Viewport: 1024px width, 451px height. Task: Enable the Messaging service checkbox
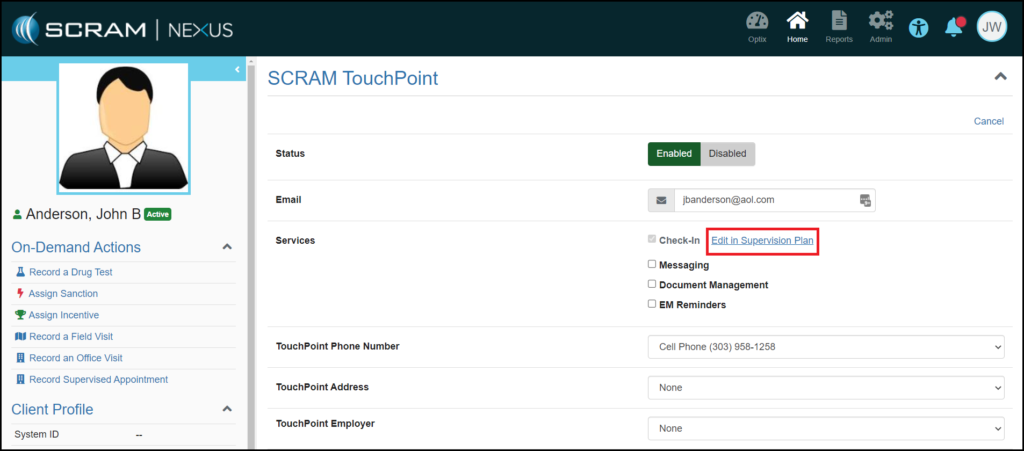652,264
